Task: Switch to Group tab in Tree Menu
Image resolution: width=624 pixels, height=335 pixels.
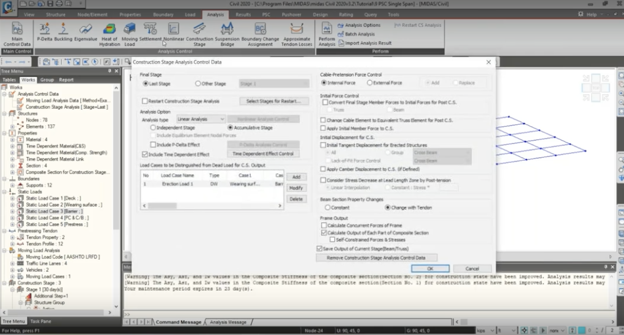Action: point(47,79)
